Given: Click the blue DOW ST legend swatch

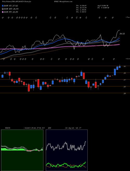Looking at the screenshot, I should [3, 6].
